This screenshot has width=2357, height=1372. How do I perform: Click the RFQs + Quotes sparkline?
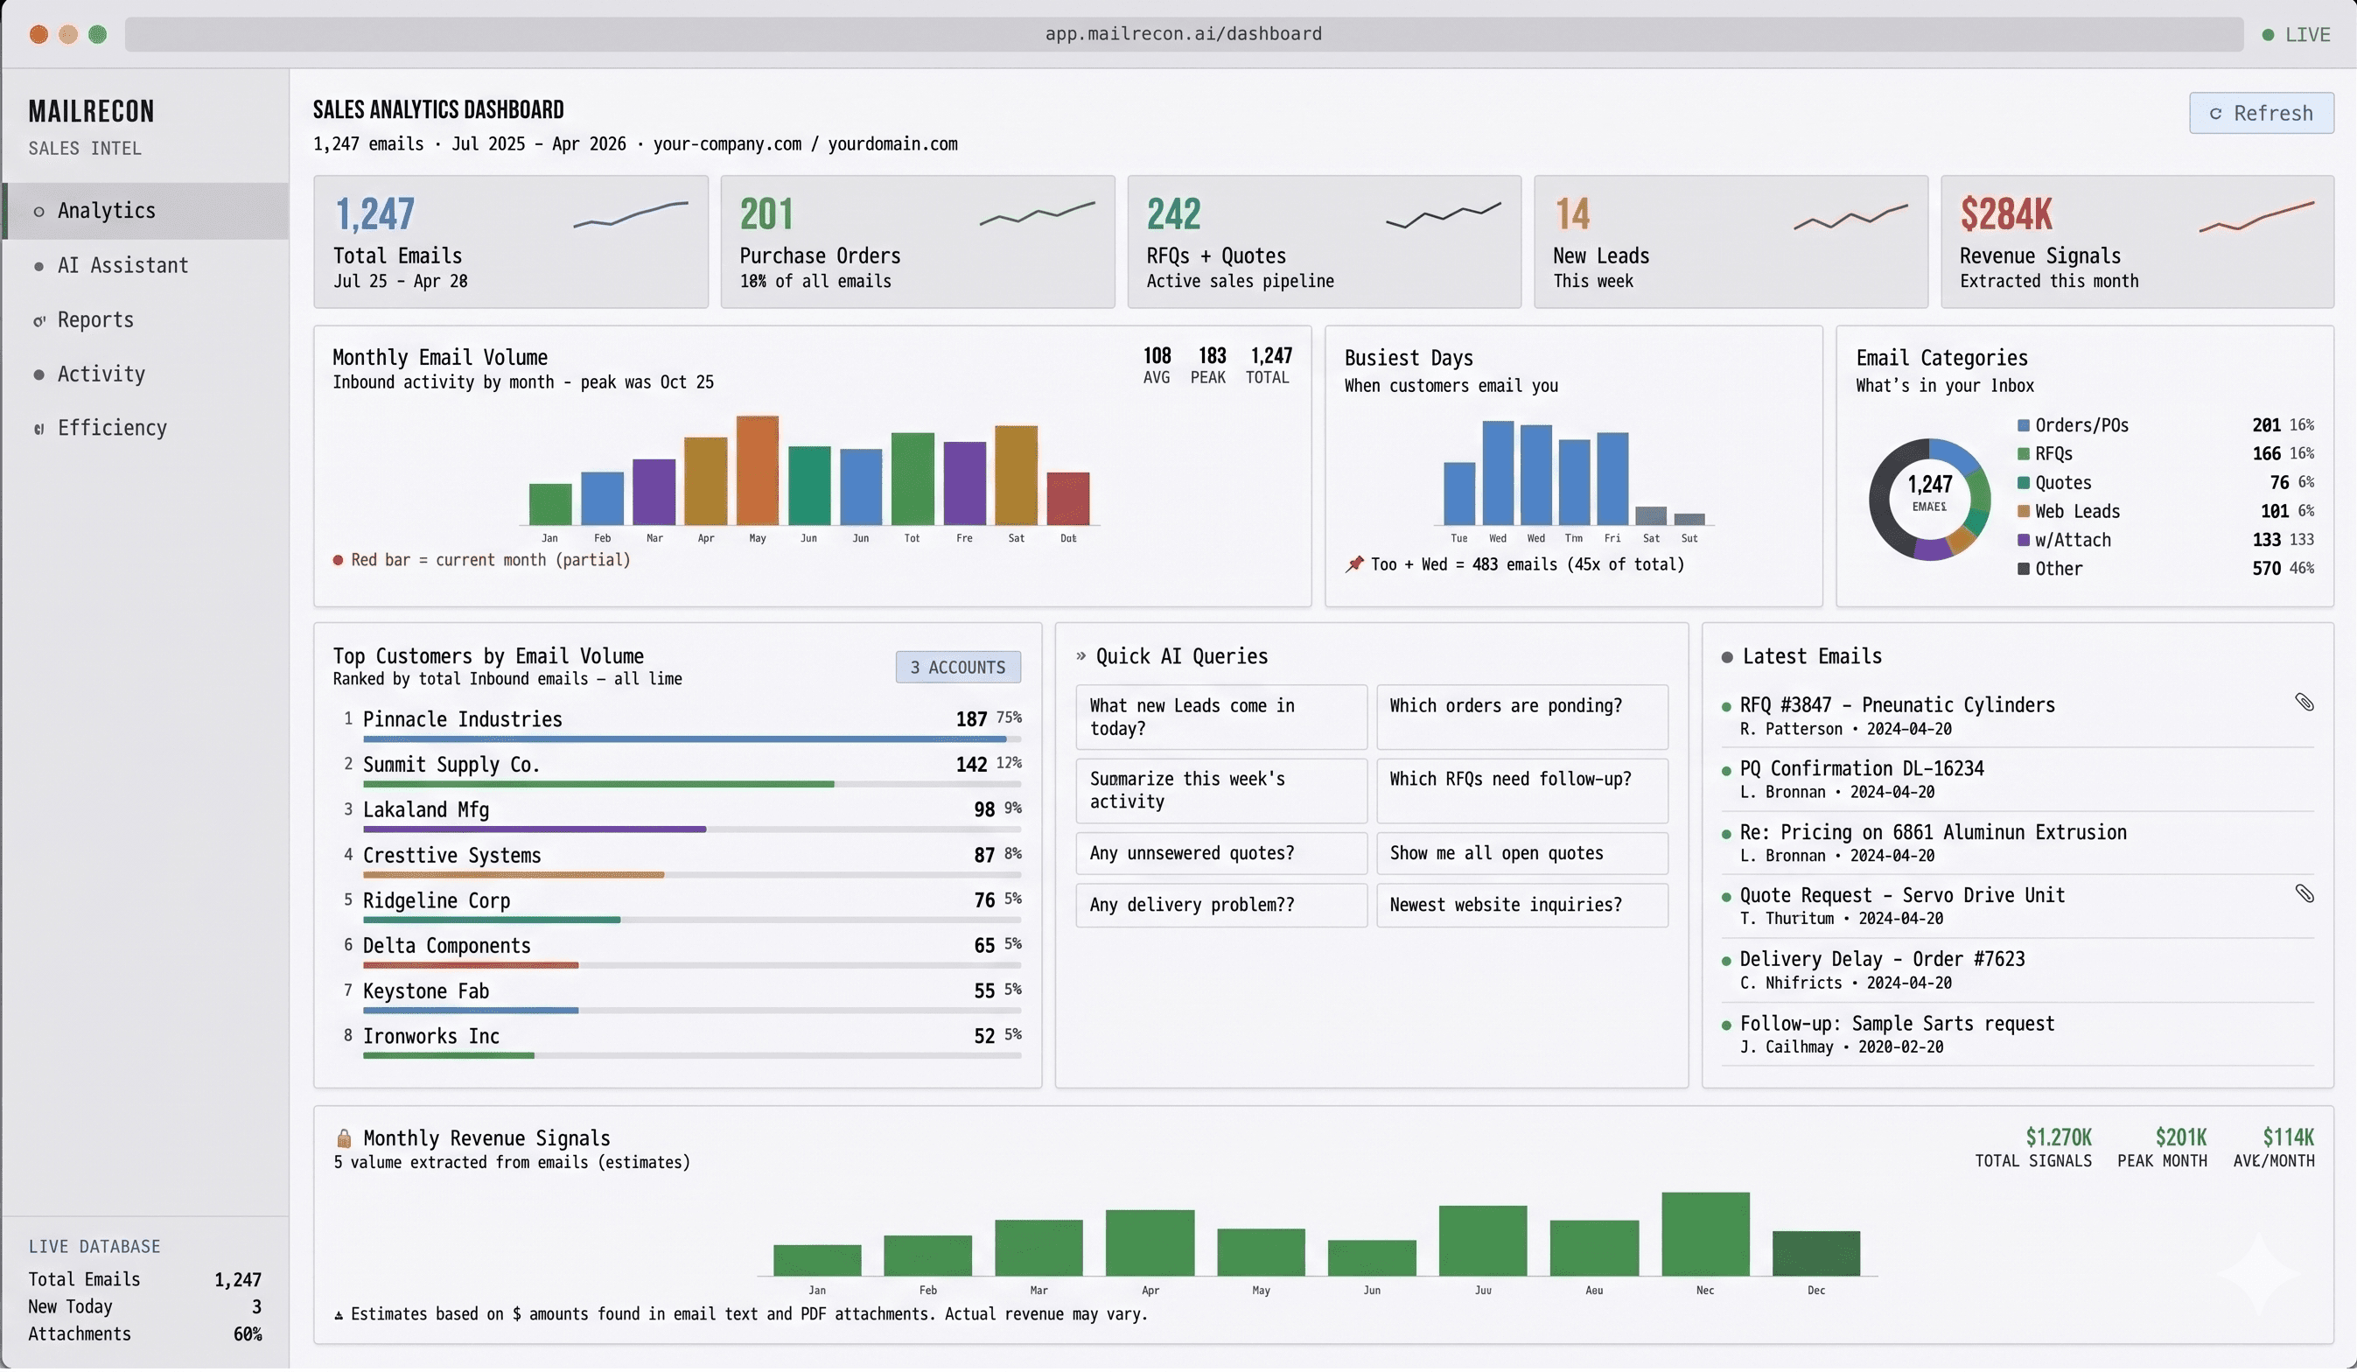1444,215
